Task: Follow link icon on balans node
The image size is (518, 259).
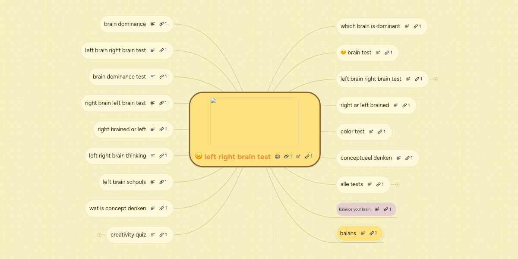Action: coord(373,233)
